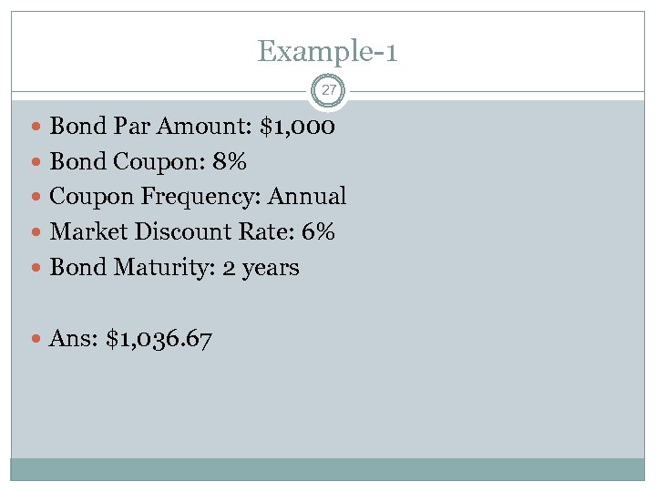The image size is (656, 492).
Task: Click the $1,000 par value
Action: [x=298, y=126]
